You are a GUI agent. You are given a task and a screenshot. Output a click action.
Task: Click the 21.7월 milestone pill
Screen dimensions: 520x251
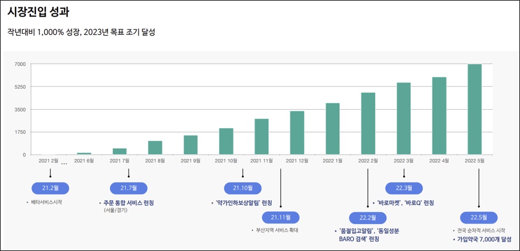point(129,188)
